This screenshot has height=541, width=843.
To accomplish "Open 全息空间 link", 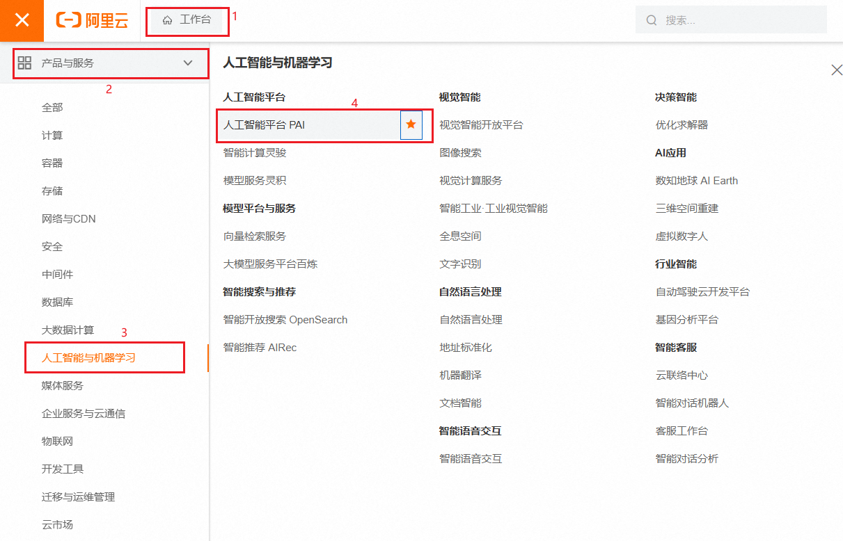I will 460,236.
